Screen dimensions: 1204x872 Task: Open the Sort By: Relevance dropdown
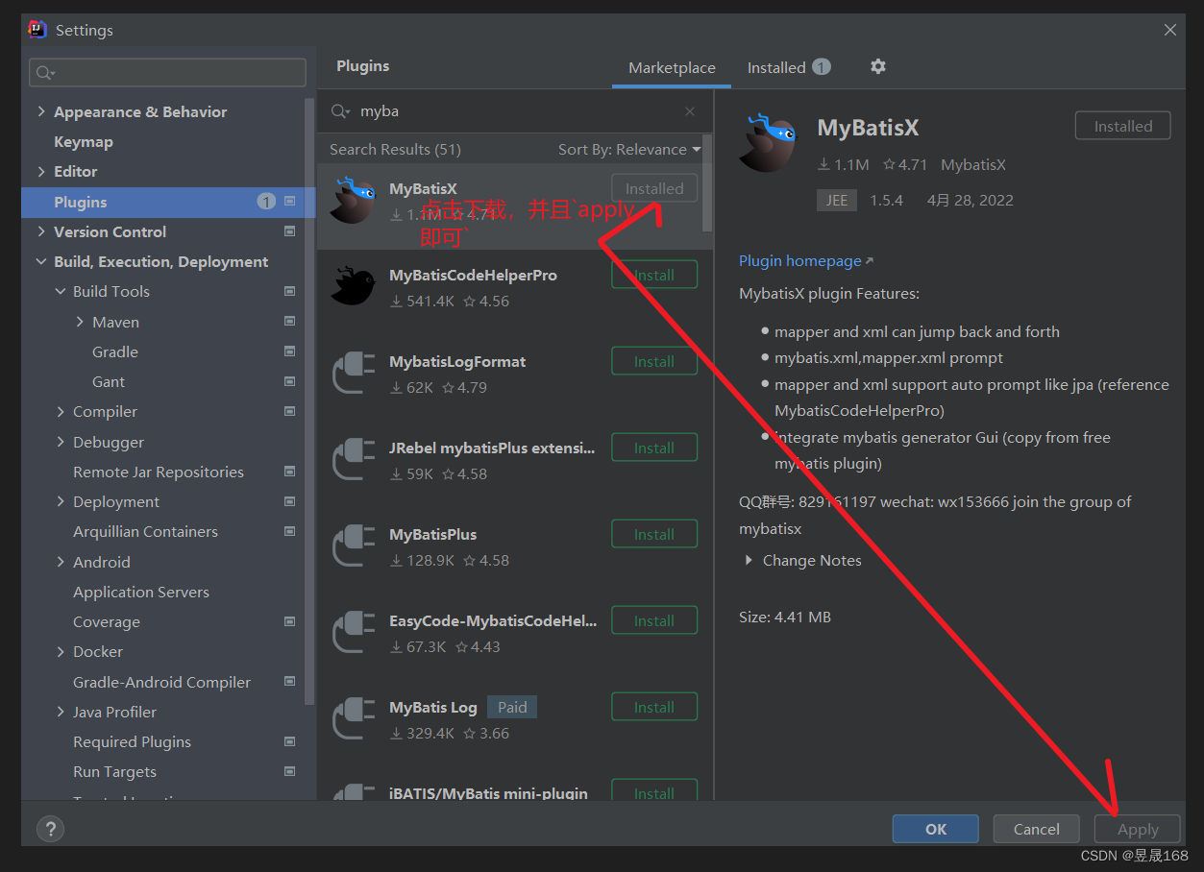(x=629, y=149)
